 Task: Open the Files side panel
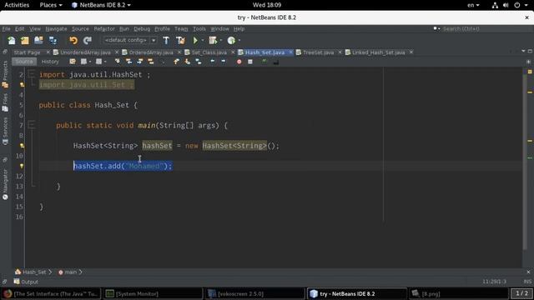(5, 102)
